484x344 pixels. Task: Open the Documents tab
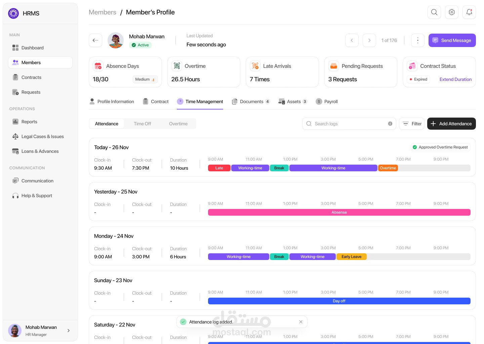coord(251,101)
